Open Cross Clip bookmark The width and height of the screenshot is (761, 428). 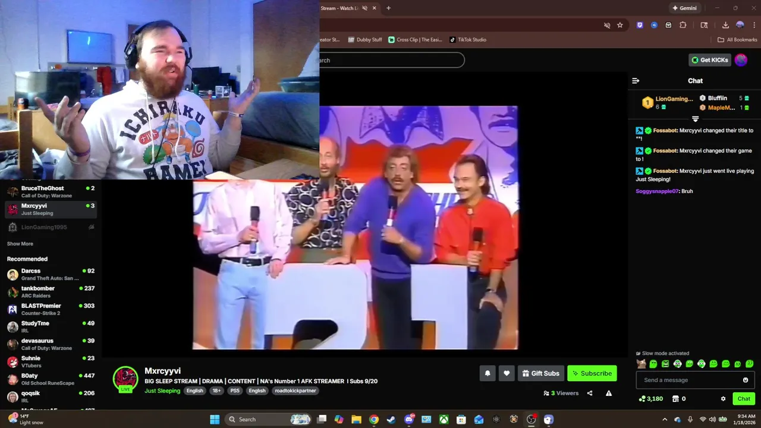(416, 40)
